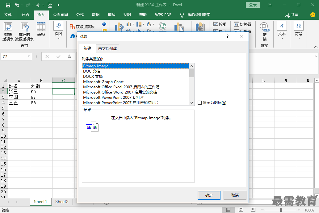This screenshot has width=319, height=213.
Task: Click the waterfall chart icon
Action: click(149, 24)
